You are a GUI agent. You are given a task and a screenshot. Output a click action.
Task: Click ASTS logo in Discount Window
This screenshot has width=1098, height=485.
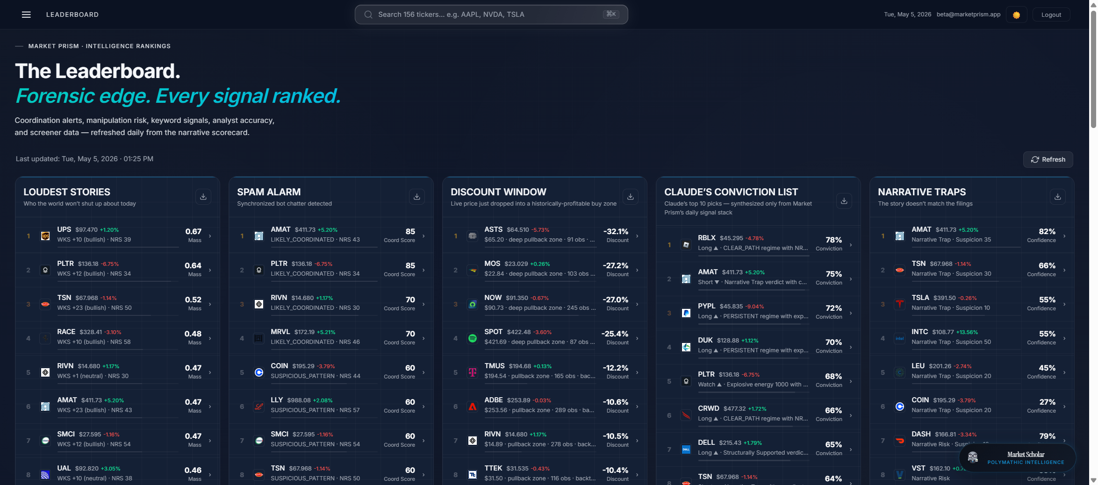473,236
